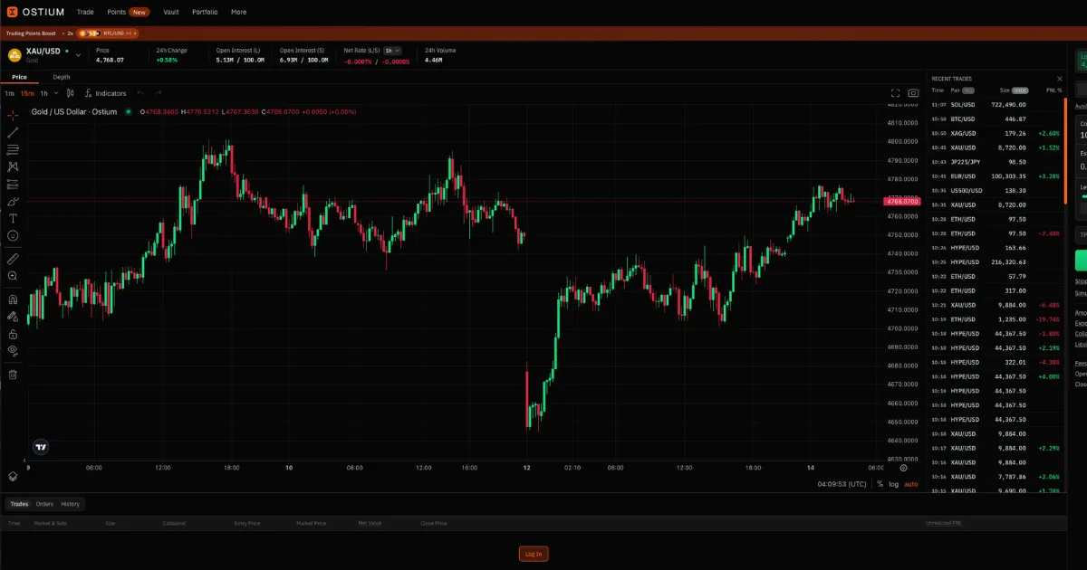Viewport: 1087px width, 570px height.
Task: Take a chart snapshot with the camera icon
Action: [x=913, y=92]
